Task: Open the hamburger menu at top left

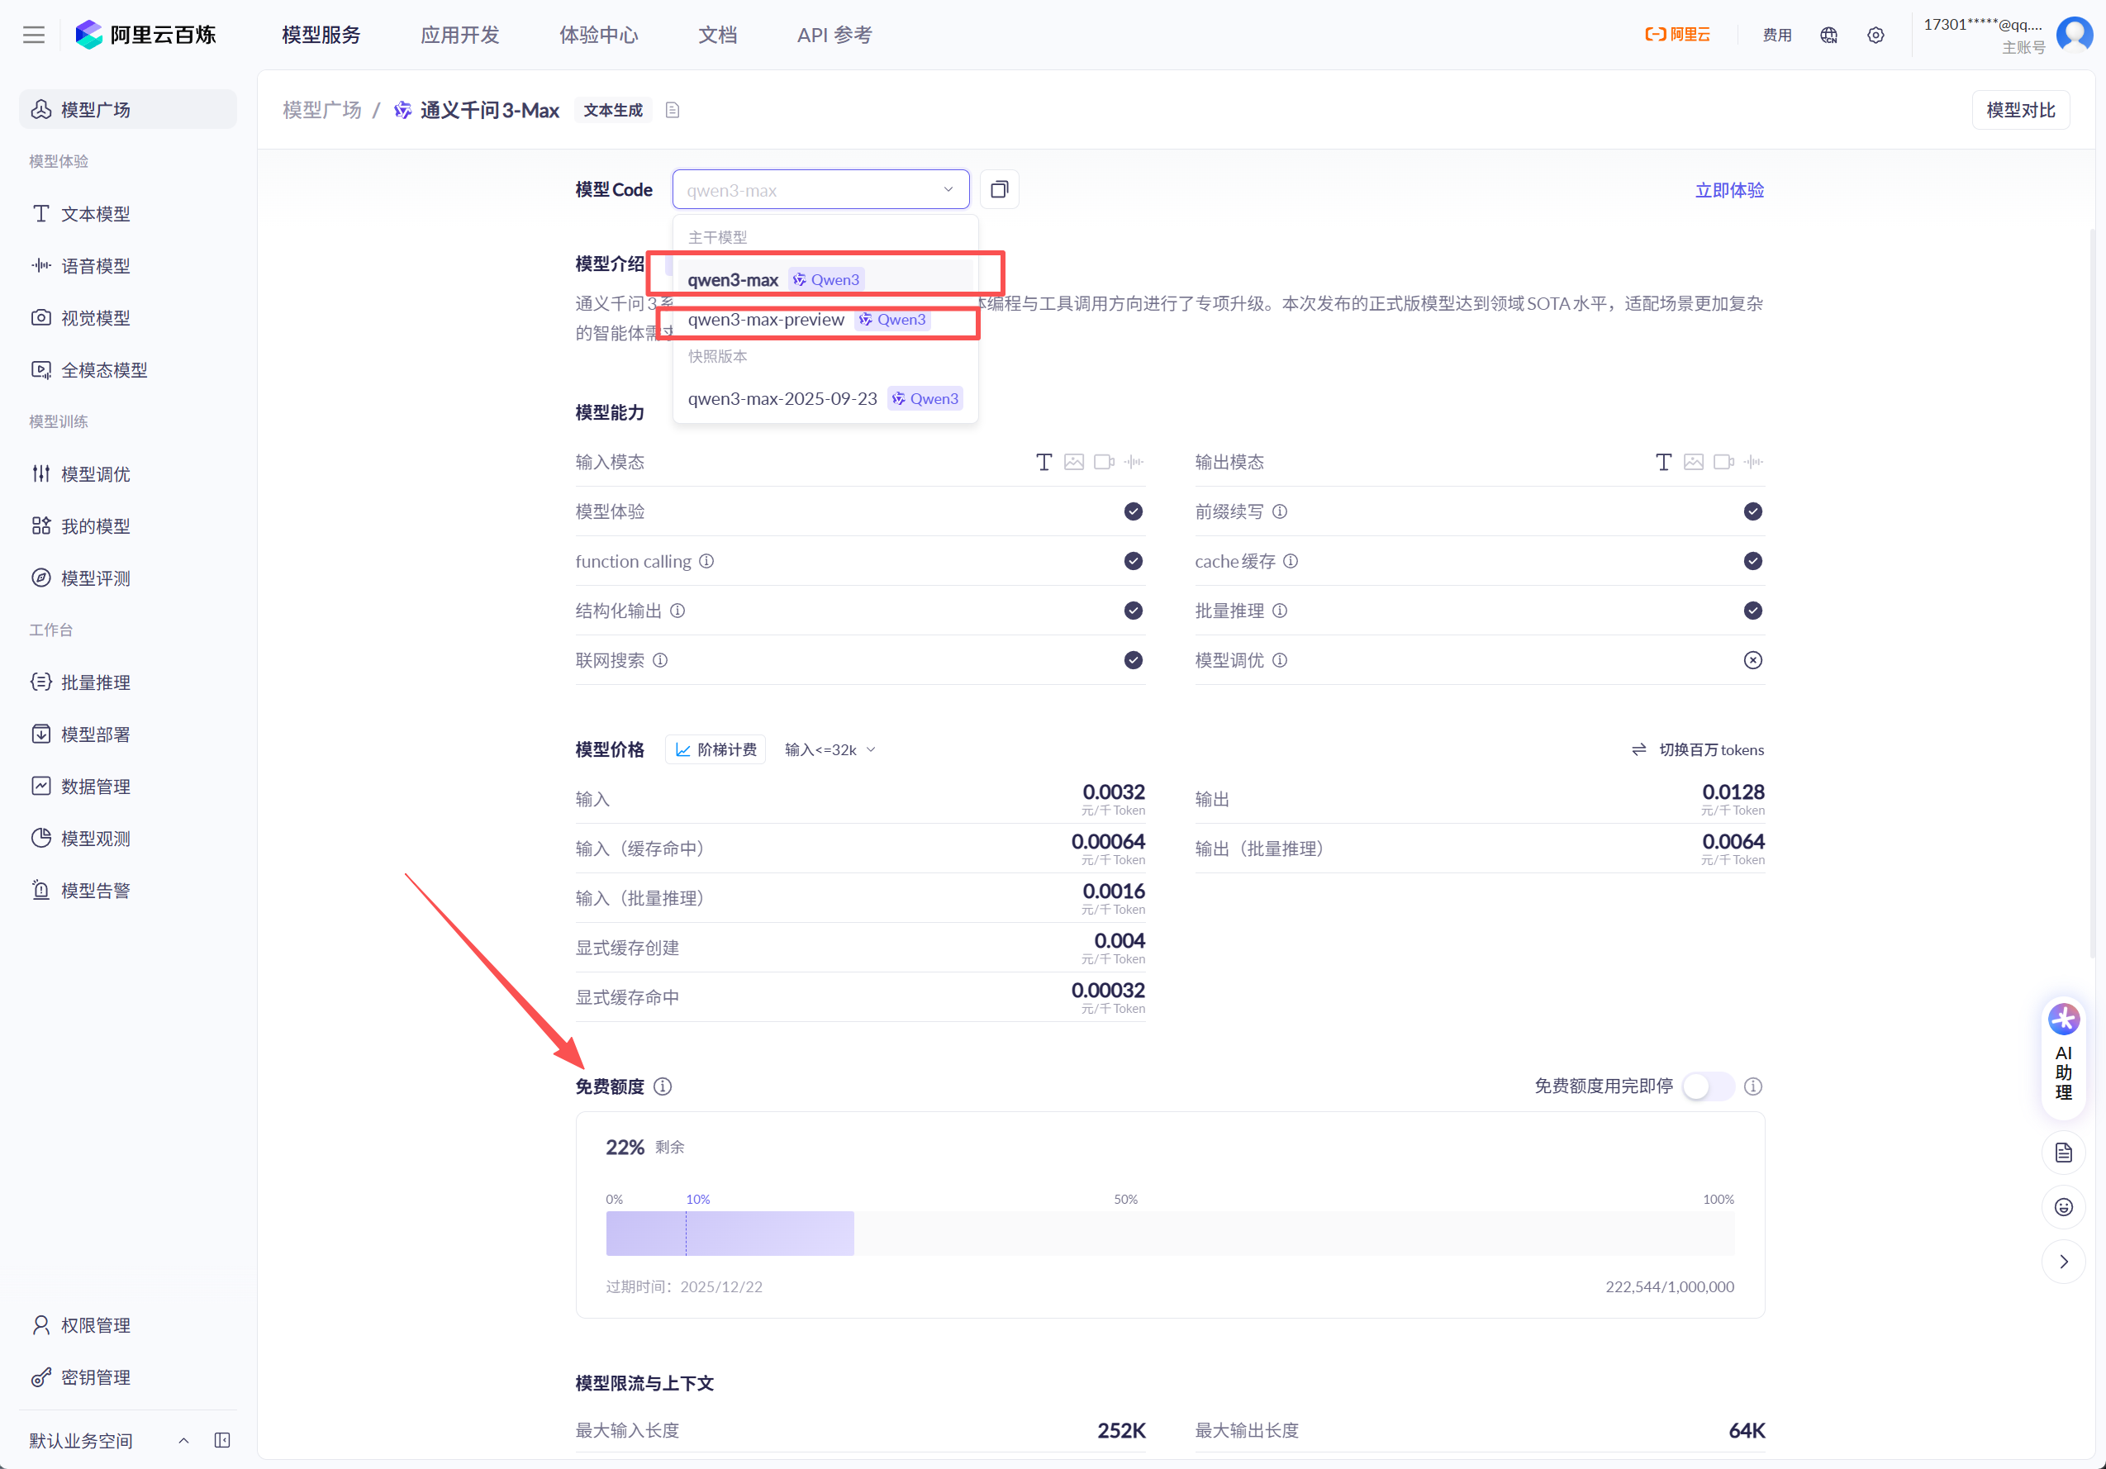Action: pyautogui.click(x=34, y=35)
